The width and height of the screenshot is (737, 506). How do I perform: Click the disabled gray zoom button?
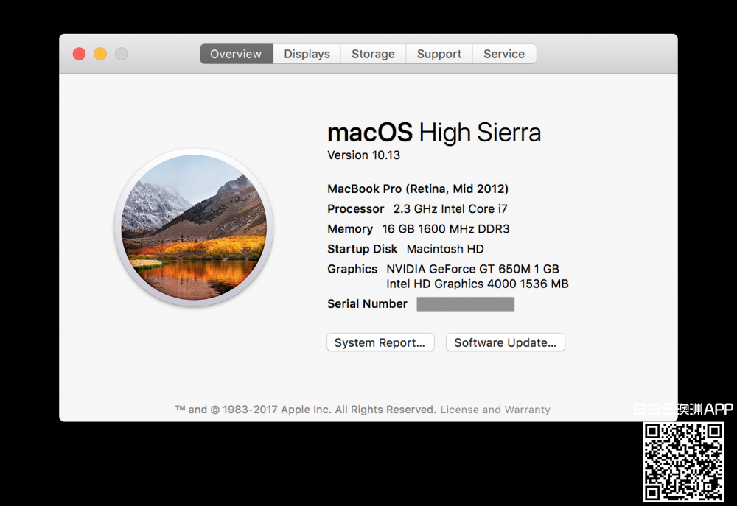122,54
